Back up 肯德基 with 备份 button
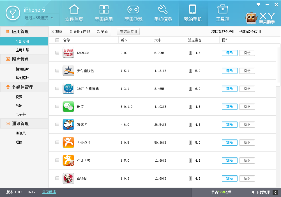Screen dimensions: 281x197 click(247, 178)
